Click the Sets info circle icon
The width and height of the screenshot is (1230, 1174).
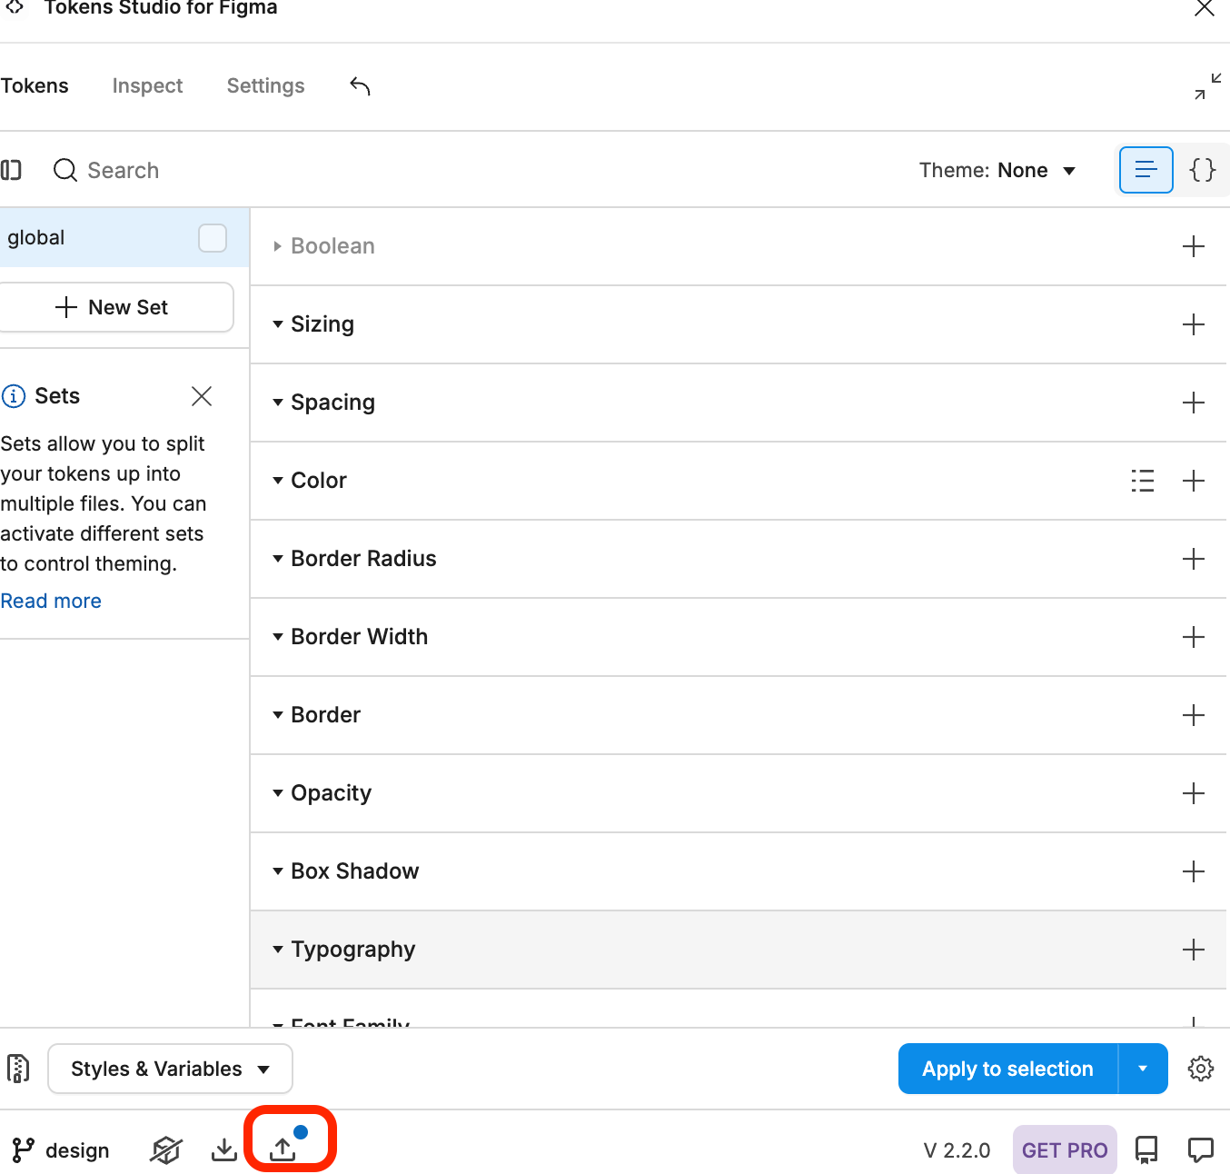[x=14, y=396]
